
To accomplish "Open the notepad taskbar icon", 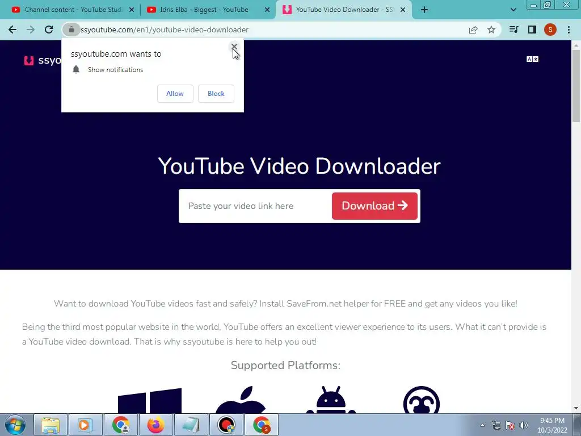I will click(x=191, y=425).
